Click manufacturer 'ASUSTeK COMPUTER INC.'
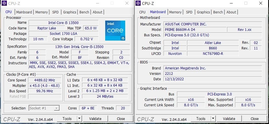This screenshot has height=124, width=269. coord(213,24)
